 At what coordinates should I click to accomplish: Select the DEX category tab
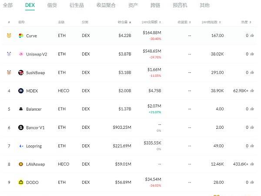[30, 5]
